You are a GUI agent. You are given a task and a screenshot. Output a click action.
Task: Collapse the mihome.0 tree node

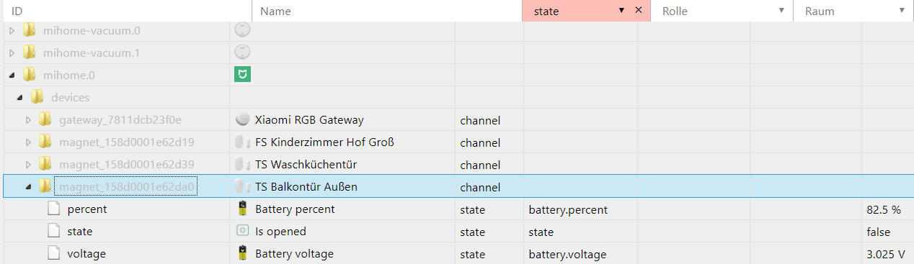(12, 75)
